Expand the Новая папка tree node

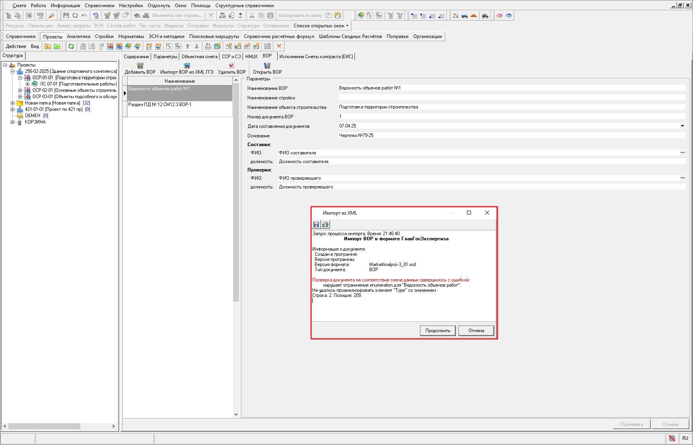[13, 103]
